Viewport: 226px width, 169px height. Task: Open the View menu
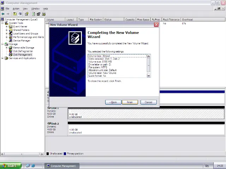tap(25, 8)
